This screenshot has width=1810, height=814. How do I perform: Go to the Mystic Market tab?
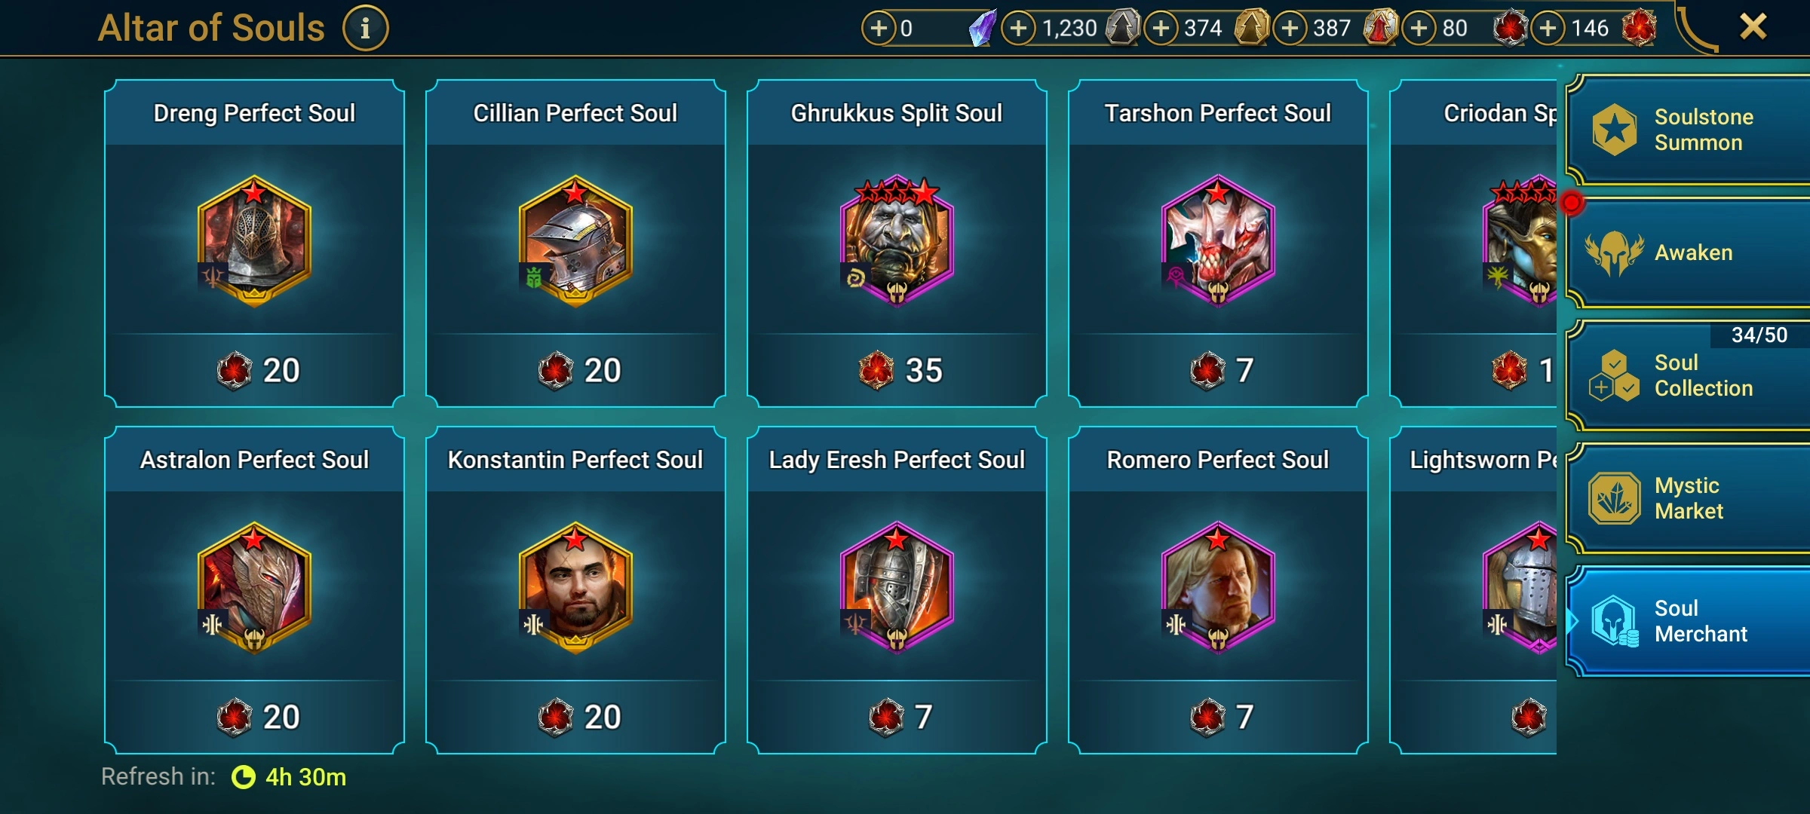pyautogui.click(x=1688, y=498)
